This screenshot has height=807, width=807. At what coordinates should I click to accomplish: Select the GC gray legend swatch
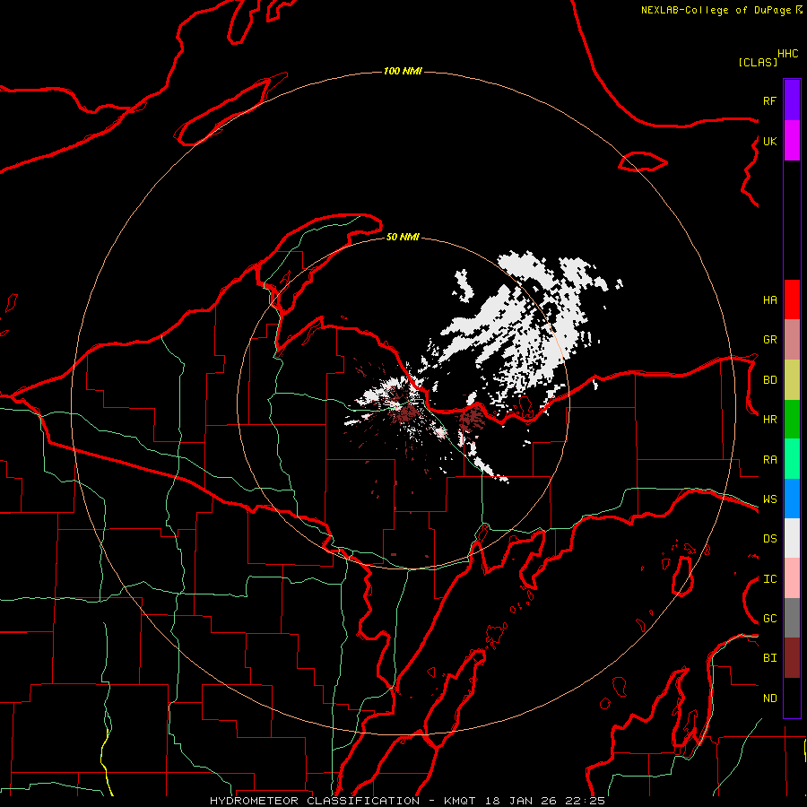792,618
